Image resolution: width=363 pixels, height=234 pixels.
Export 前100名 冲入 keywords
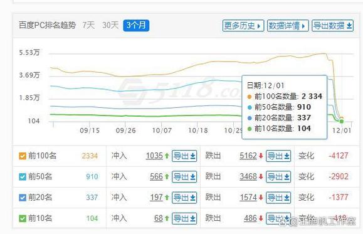tap(184, 156)
